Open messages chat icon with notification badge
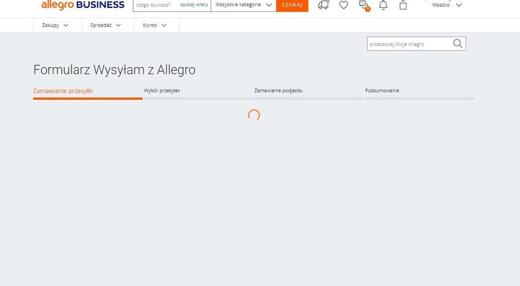This screenshot has width=520, height=286. click(x=364, y=6)
